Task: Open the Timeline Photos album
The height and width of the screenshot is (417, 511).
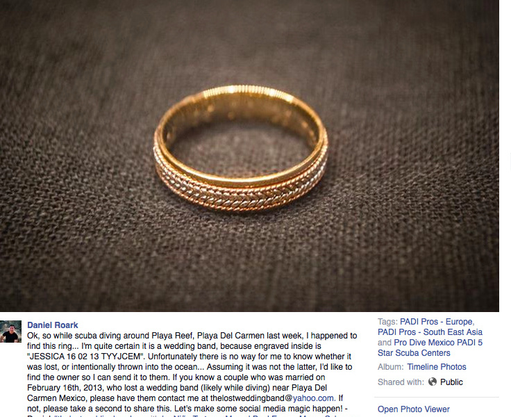Action: pos(437,367)
